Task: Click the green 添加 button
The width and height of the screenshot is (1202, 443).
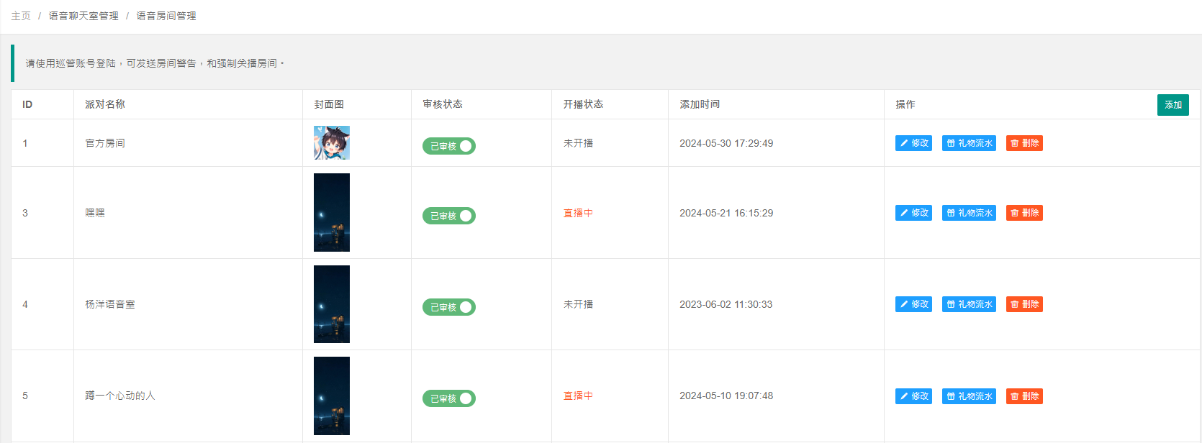Action: tap(1172, 105)
